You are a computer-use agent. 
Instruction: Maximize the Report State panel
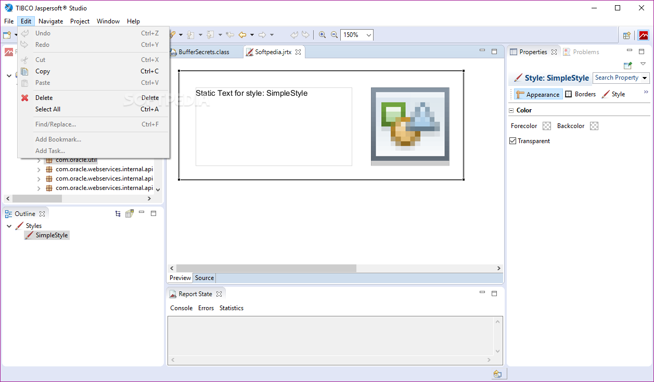tap(494, 294)
